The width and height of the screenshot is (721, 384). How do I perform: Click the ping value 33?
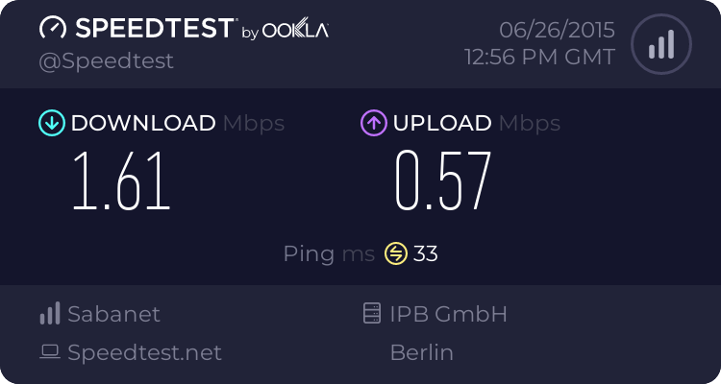tap(426, 253)
